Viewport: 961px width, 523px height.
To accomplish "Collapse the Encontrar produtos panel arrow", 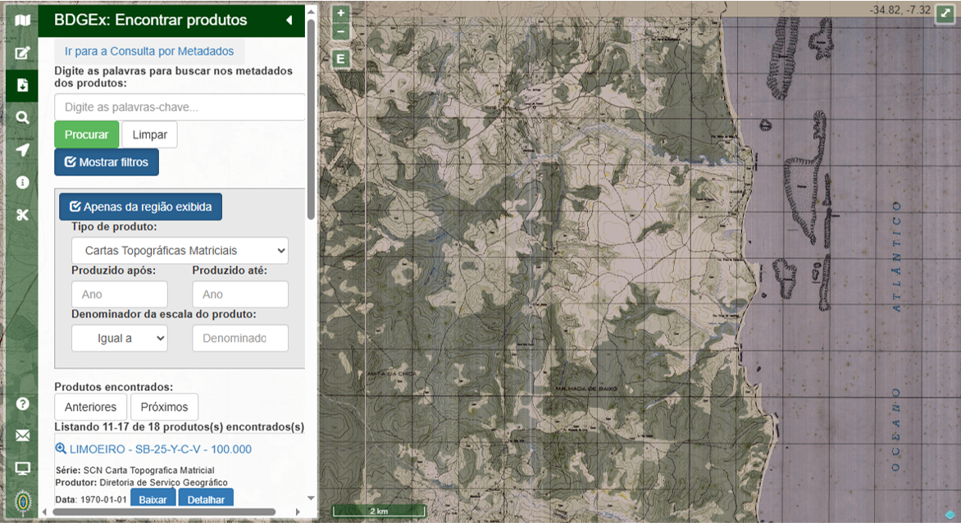I will pos(289,20).
